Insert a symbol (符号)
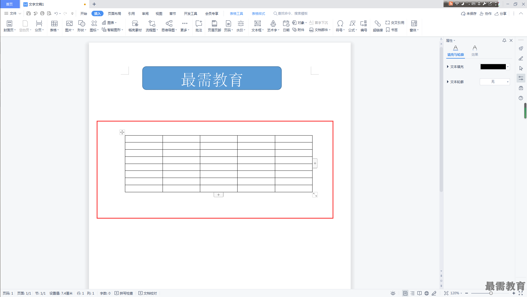This screenshot has height=297, width=527. [340, 26]
